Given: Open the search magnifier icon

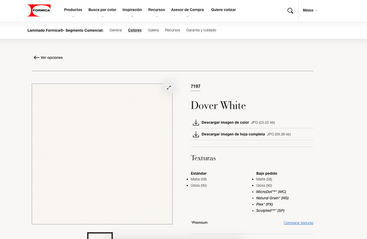Looking at the screenshot, I should pyautogui.click(x=290, y=10).
